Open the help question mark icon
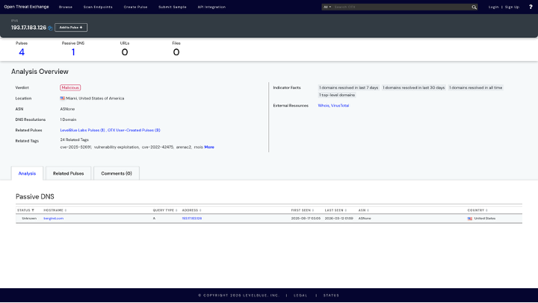The image size is (538, 303). (530, 7)
